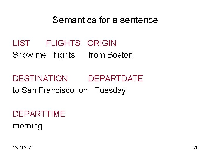Screen dimensions: 211x158
Task: Select the LIST label
Action: 21,43
